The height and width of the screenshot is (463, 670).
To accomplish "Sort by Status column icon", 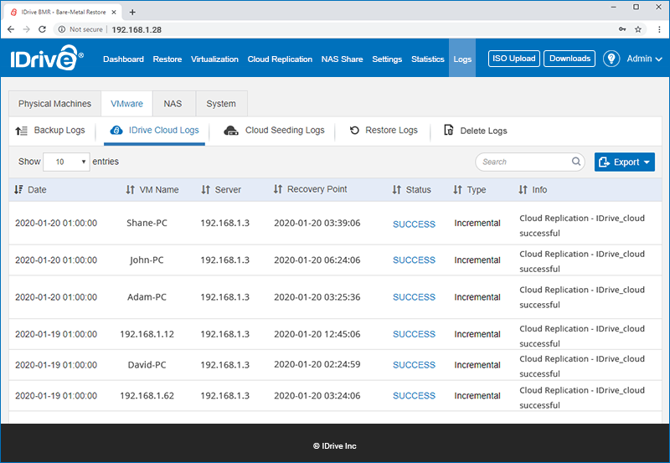I will (396, 190).
